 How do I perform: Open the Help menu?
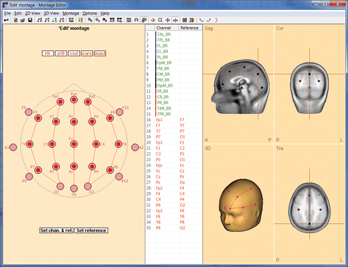click(105, 13)
